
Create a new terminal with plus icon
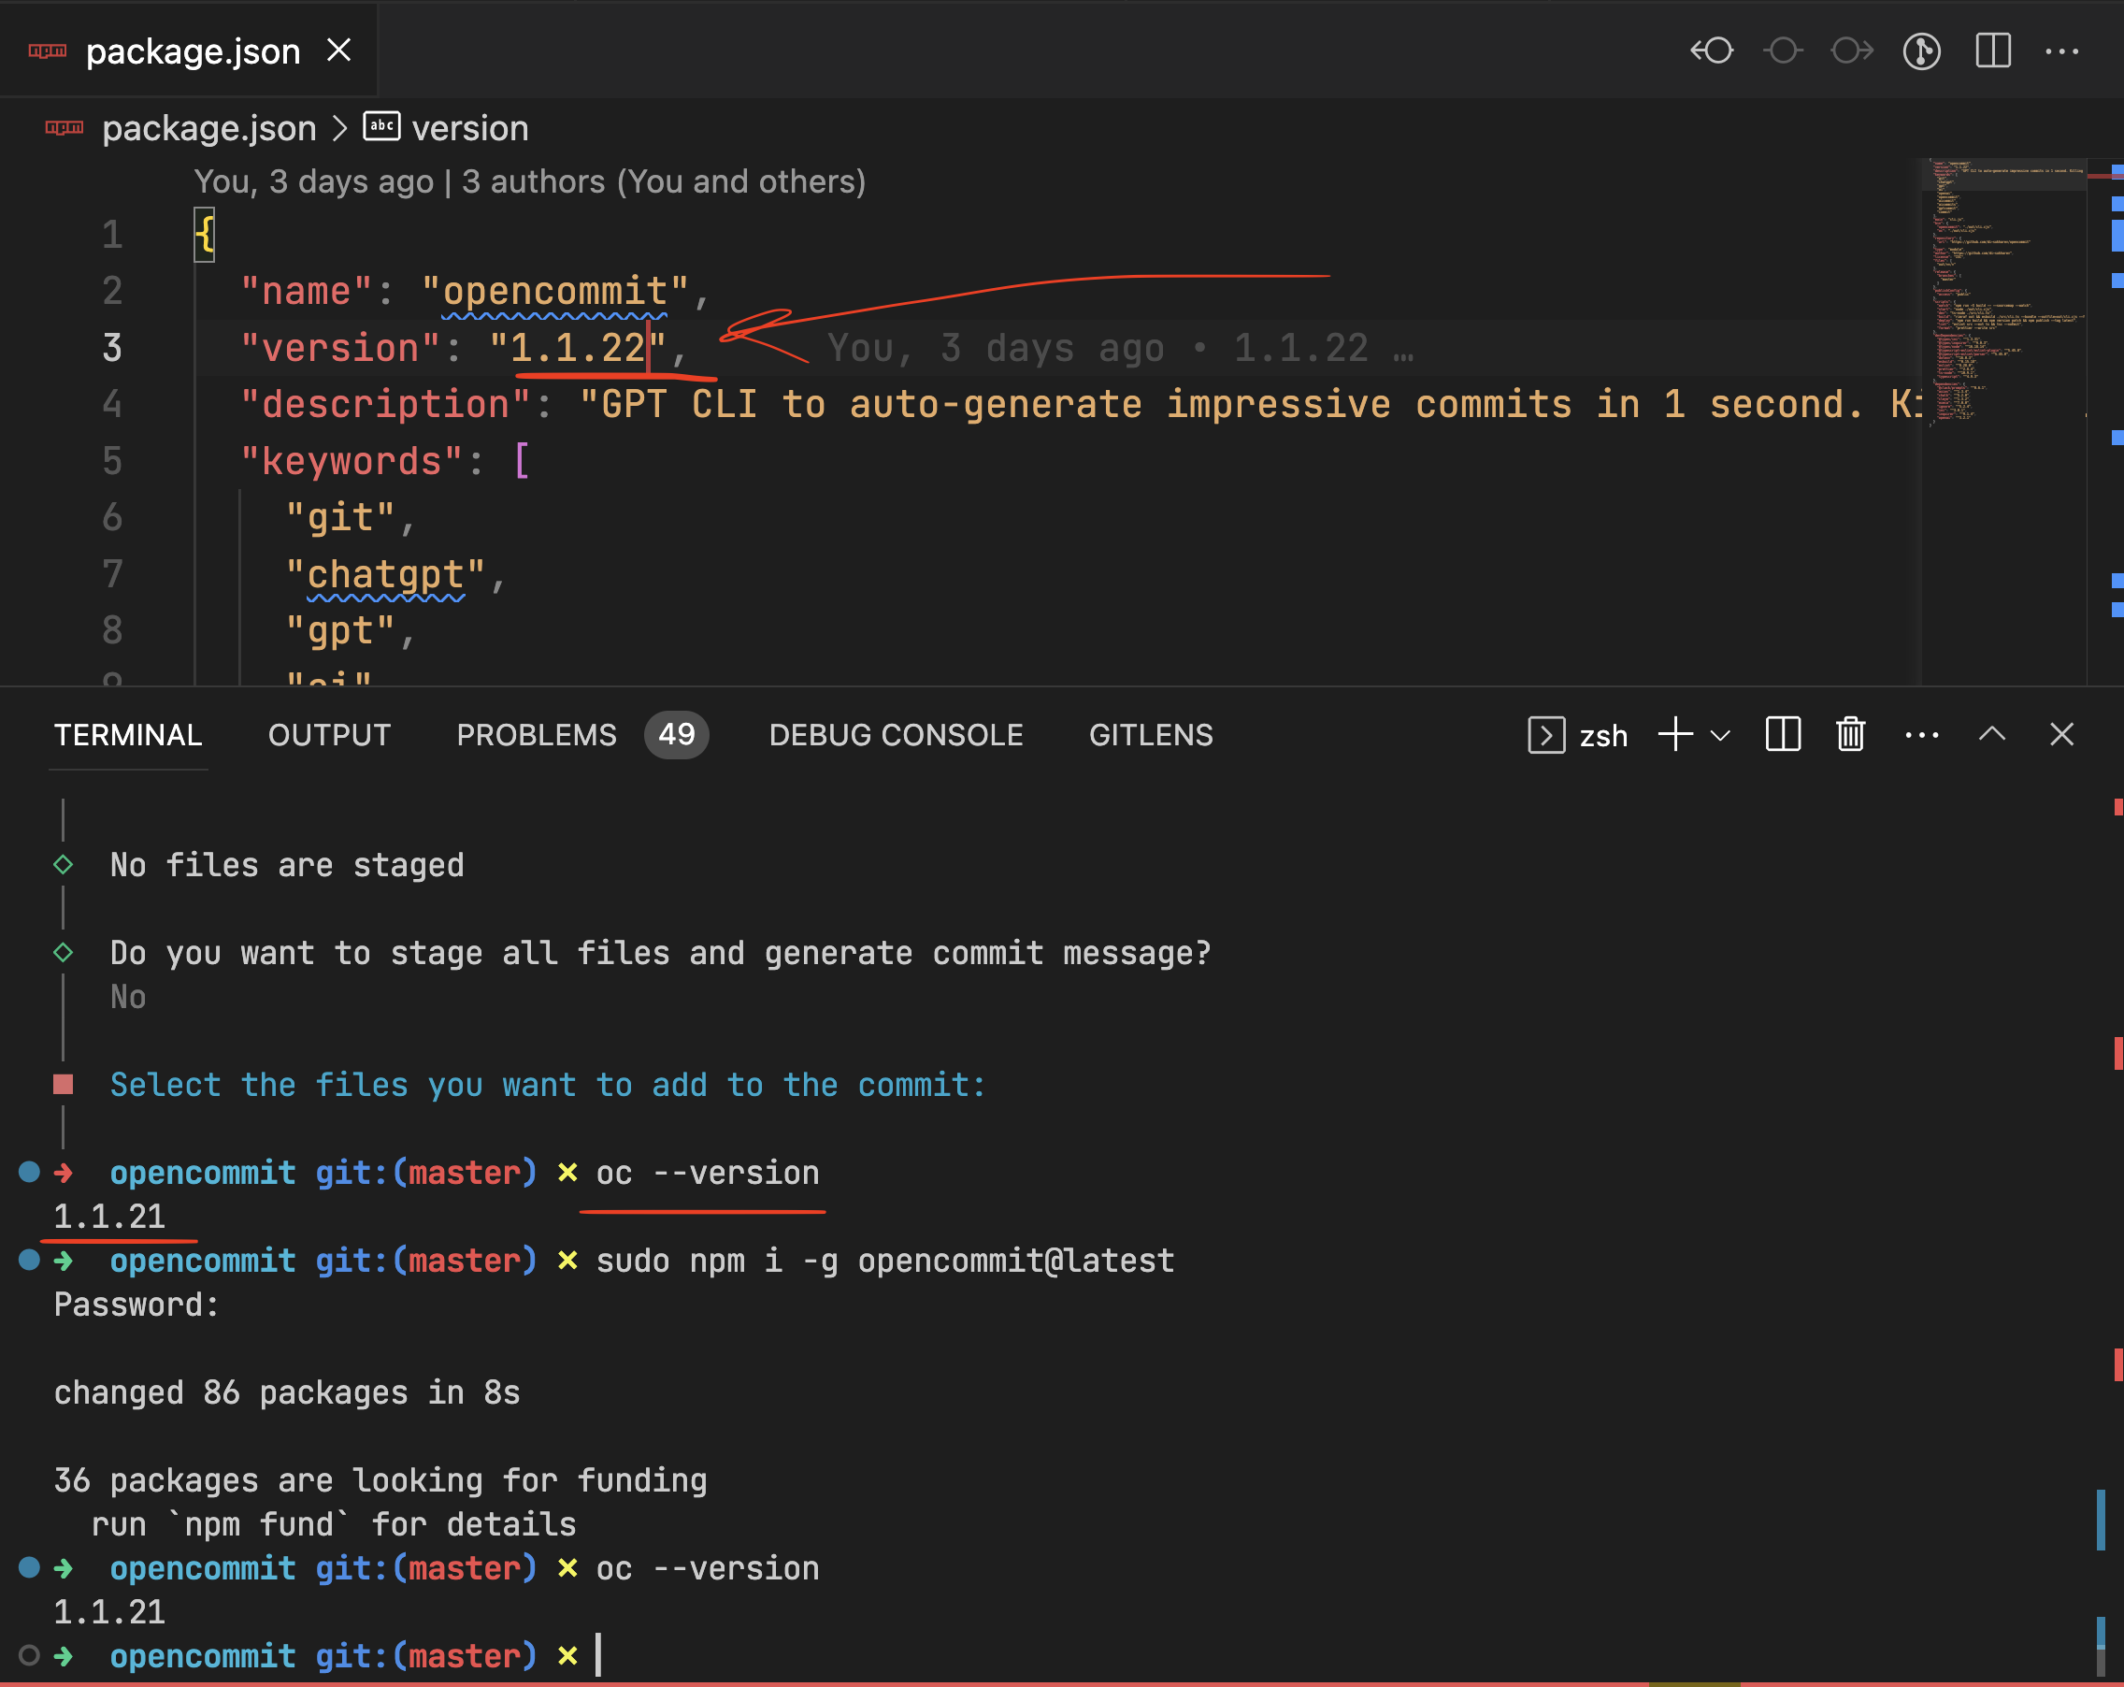1674,735
